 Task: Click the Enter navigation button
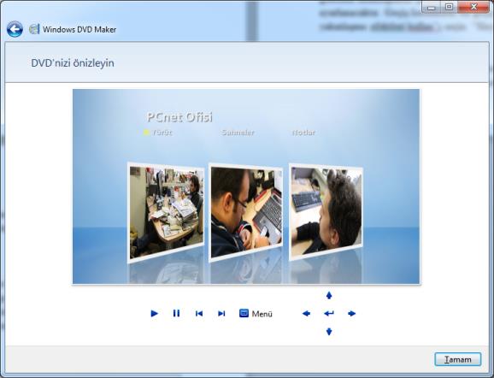[329, 313]
